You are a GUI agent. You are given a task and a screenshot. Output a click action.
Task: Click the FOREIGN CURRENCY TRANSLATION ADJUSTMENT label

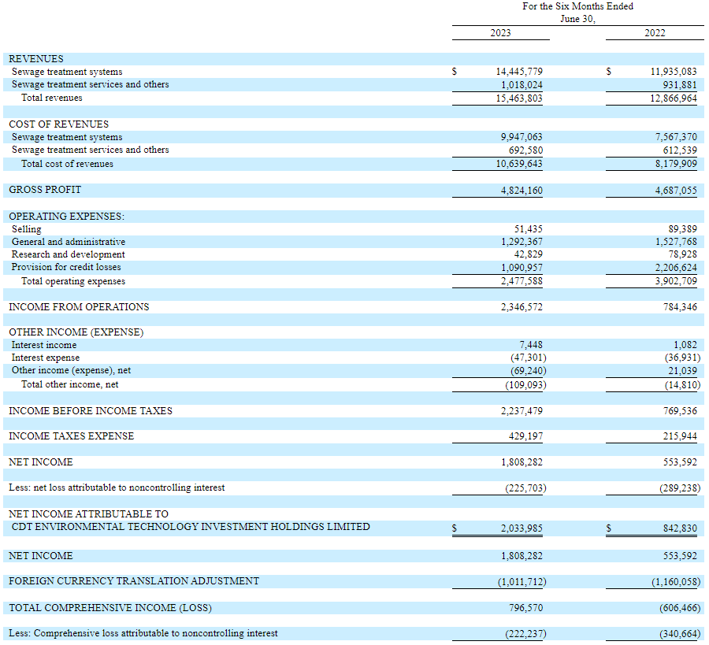point(134,581)
